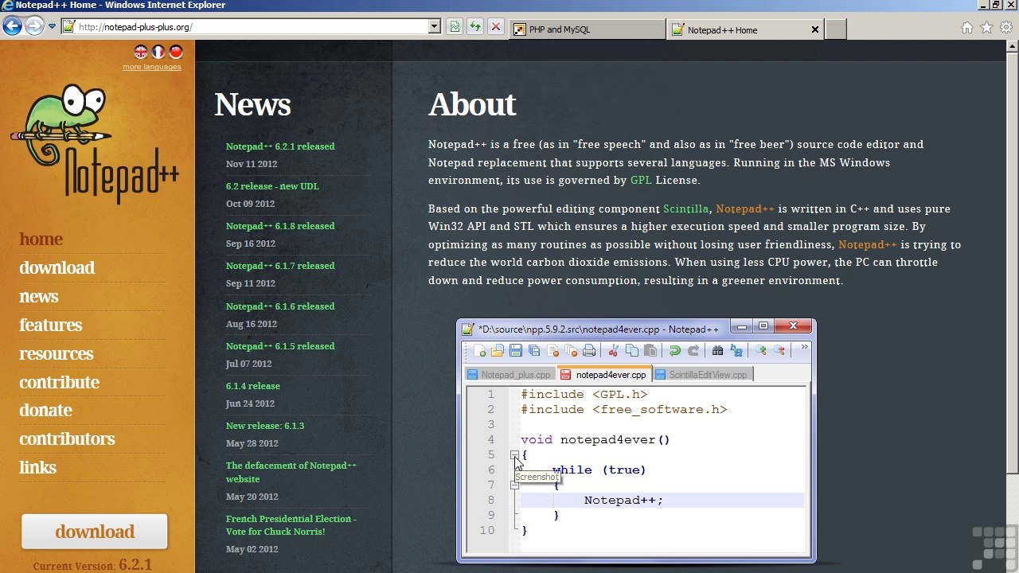This screenshot has height=573, width=1019.
Task: Click the green Undo arrow in Notepad++ screenshot
Action: pyautogui.click(x=675, y=351)
